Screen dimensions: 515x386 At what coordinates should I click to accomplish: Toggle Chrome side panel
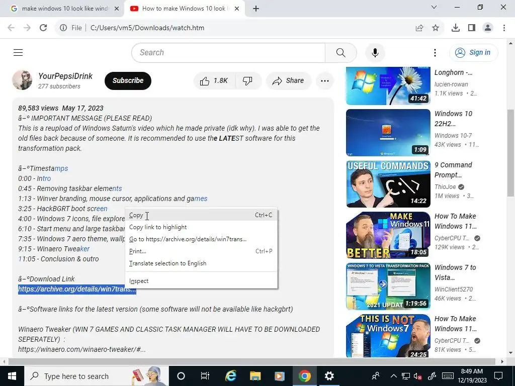472,28
